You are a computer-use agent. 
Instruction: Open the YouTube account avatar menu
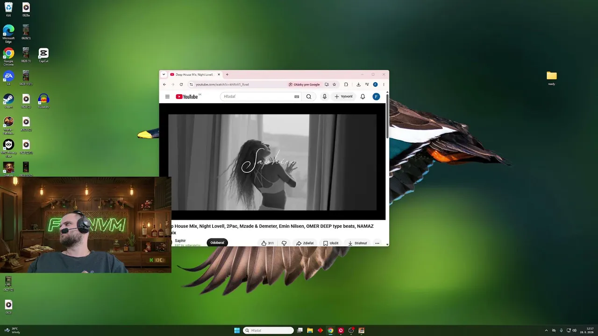coord(376,97)
